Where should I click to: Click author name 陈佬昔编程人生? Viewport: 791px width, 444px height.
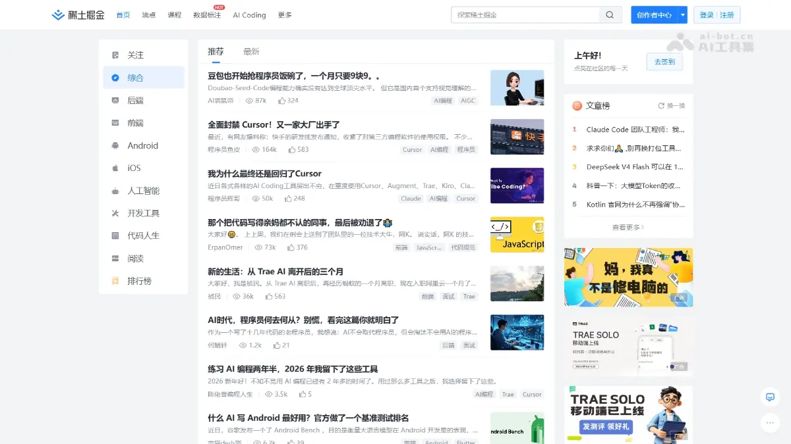click(x=230, y=394)
